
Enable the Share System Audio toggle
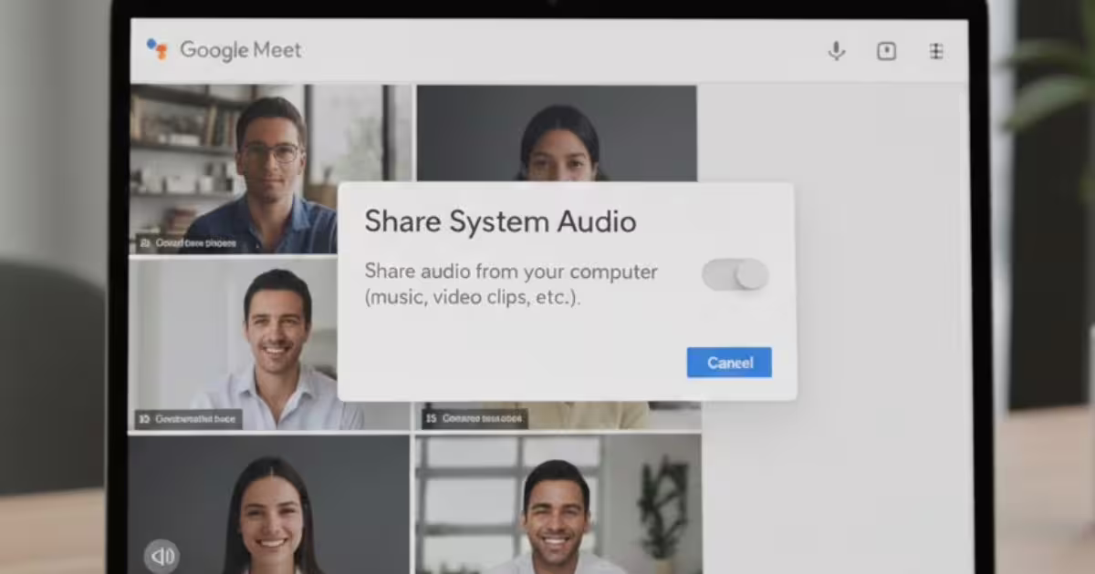click(x=735, y=274)
